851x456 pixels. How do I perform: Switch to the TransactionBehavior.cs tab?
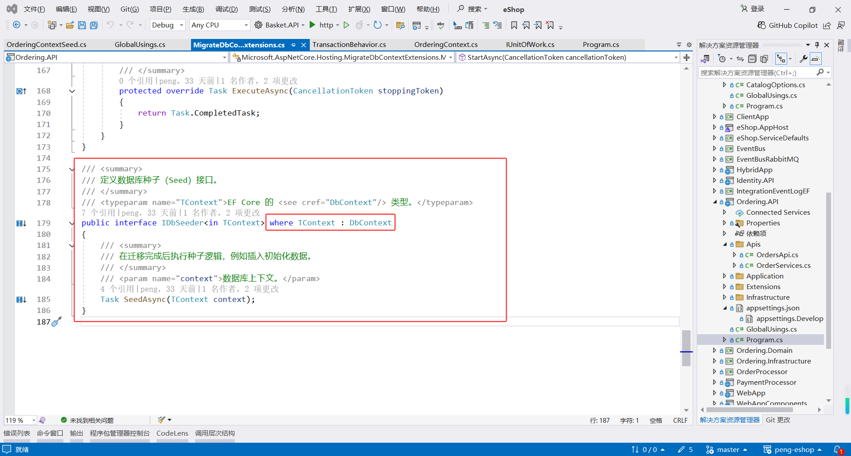(x=350, y=44)
